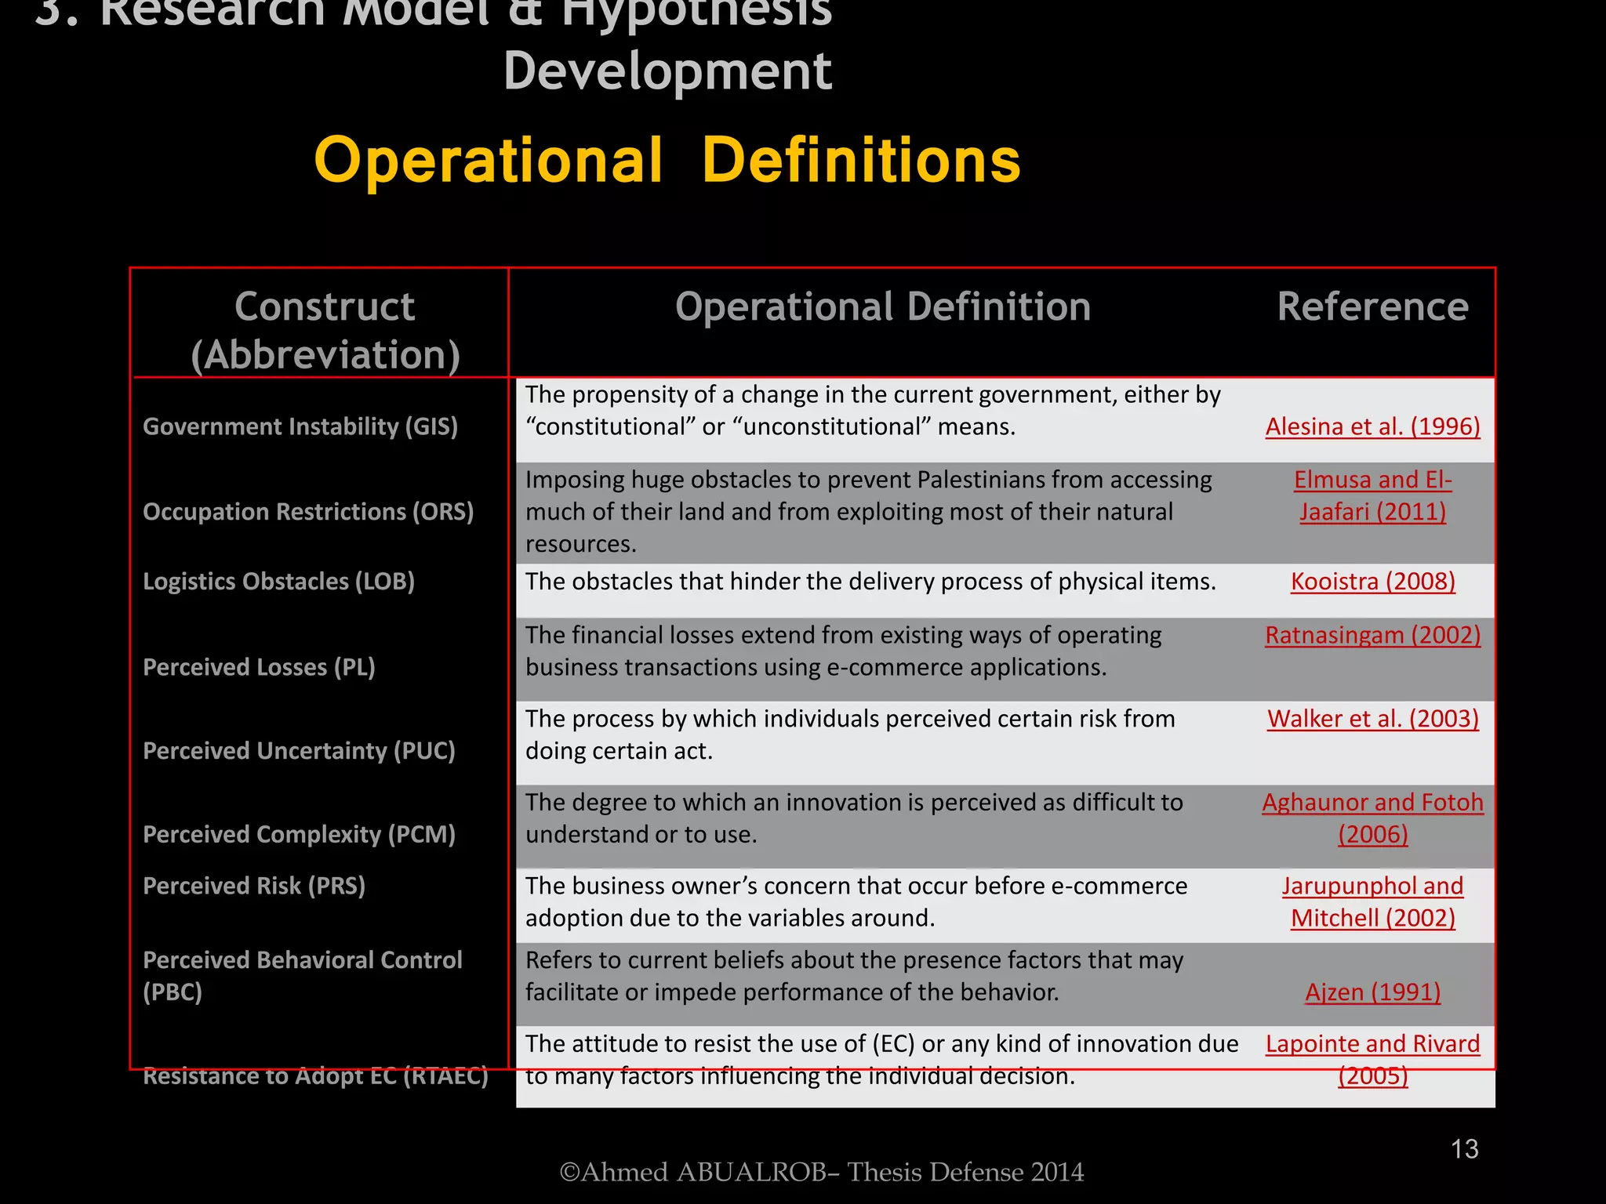
Task: Select the text 'The obstacles that hinder the delivery'
Action: [870, 582]
